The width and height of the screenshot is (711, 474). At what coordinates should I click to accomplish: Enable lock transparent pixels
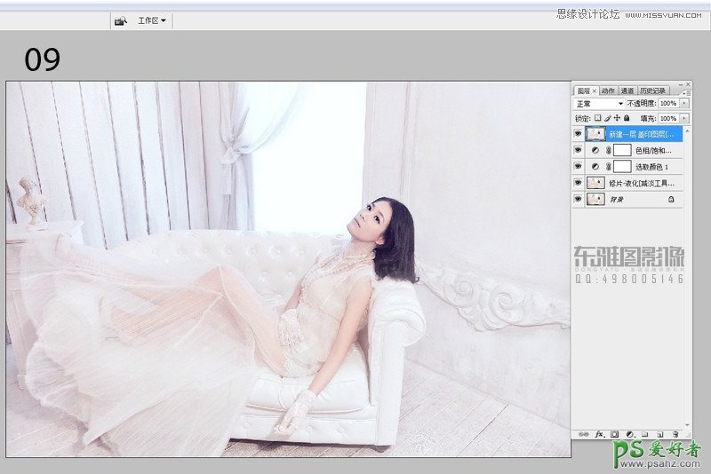pyautogui.click(x=598, y=117)
